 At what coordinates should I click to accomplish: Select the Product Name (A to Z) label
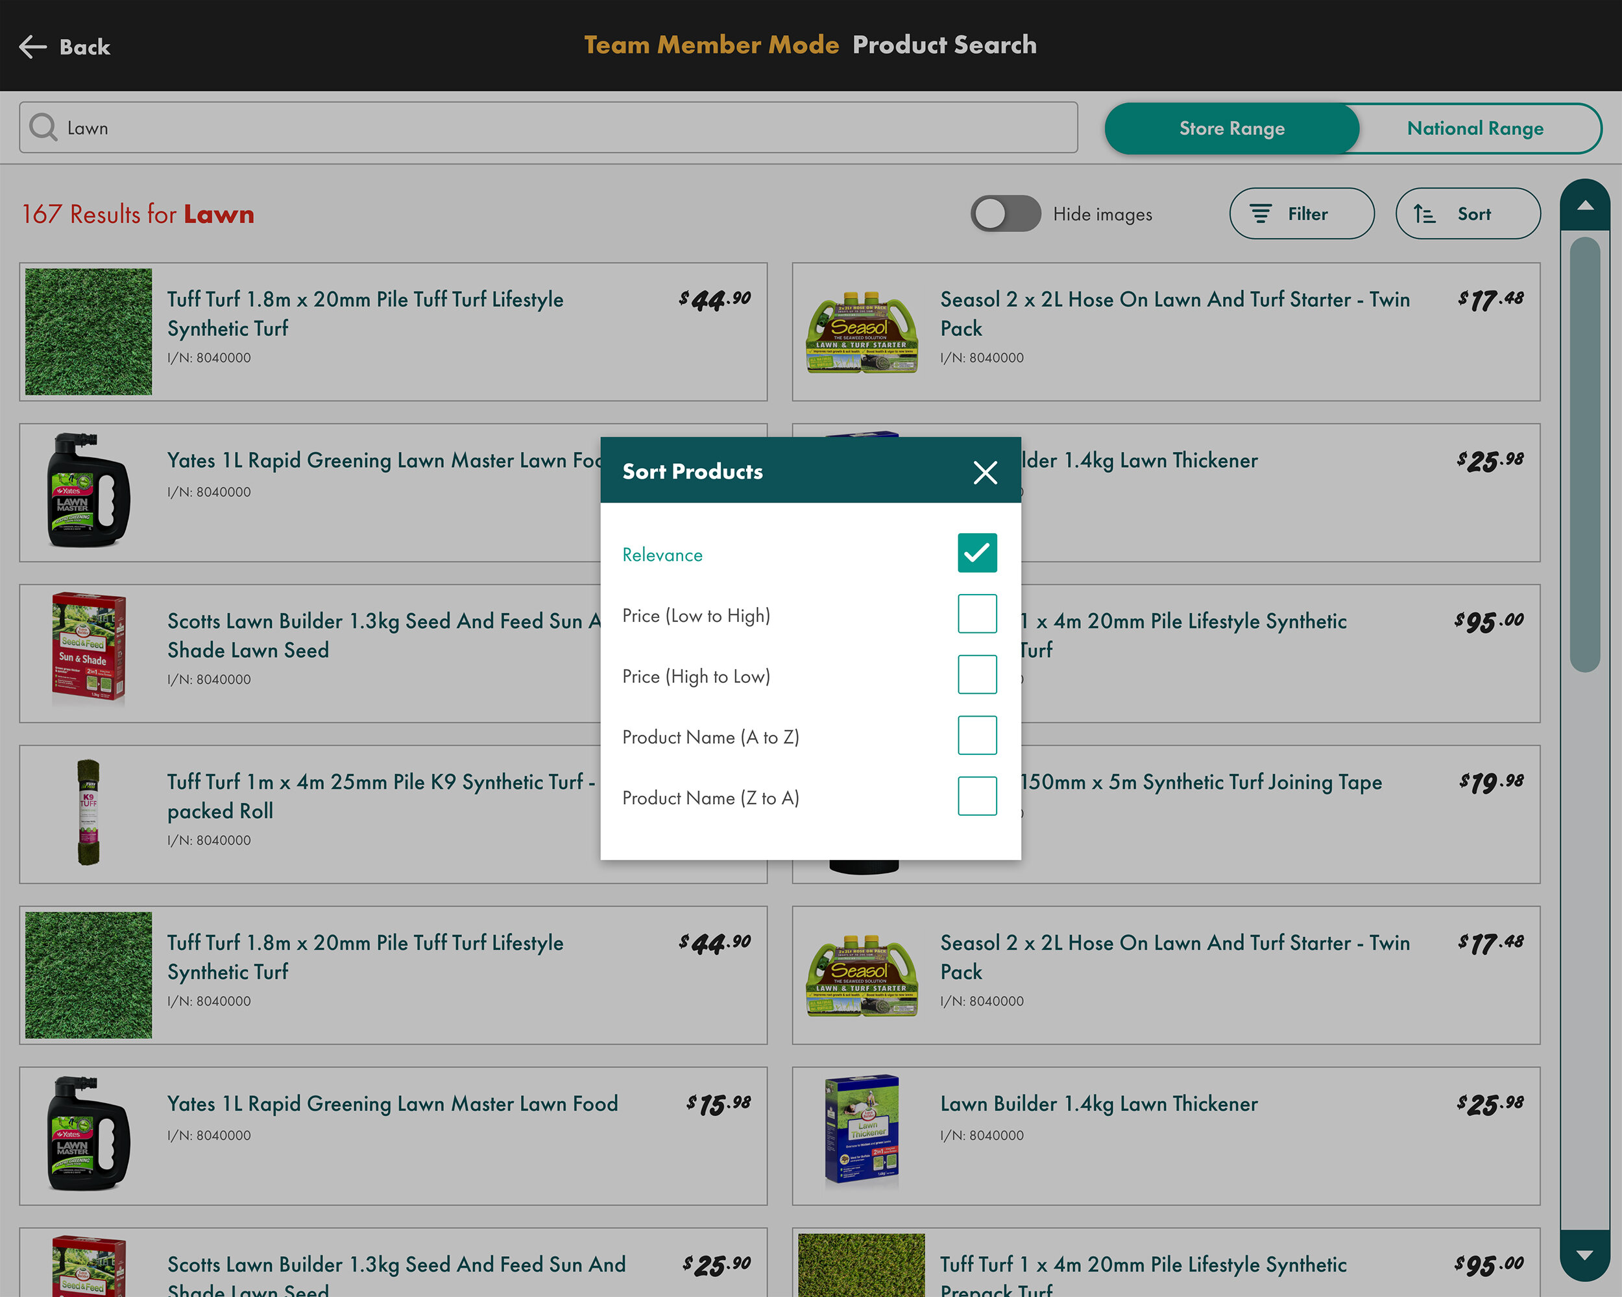[710, 737]
